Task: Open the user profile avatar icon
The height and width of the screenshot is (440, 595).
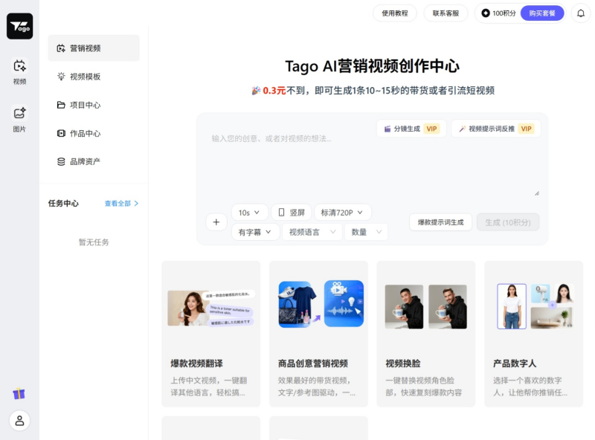Action: click(x=19, y=420)
